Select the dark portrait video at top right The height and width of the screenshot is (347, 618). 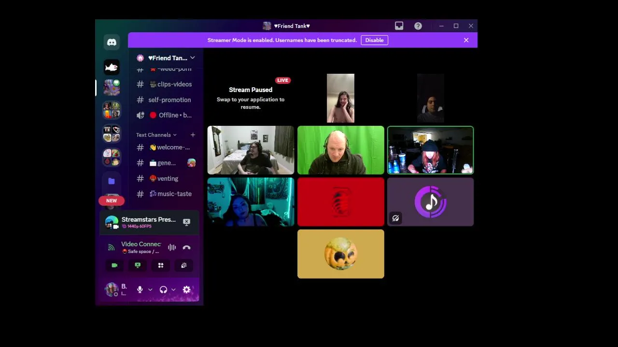coord(431,98)
